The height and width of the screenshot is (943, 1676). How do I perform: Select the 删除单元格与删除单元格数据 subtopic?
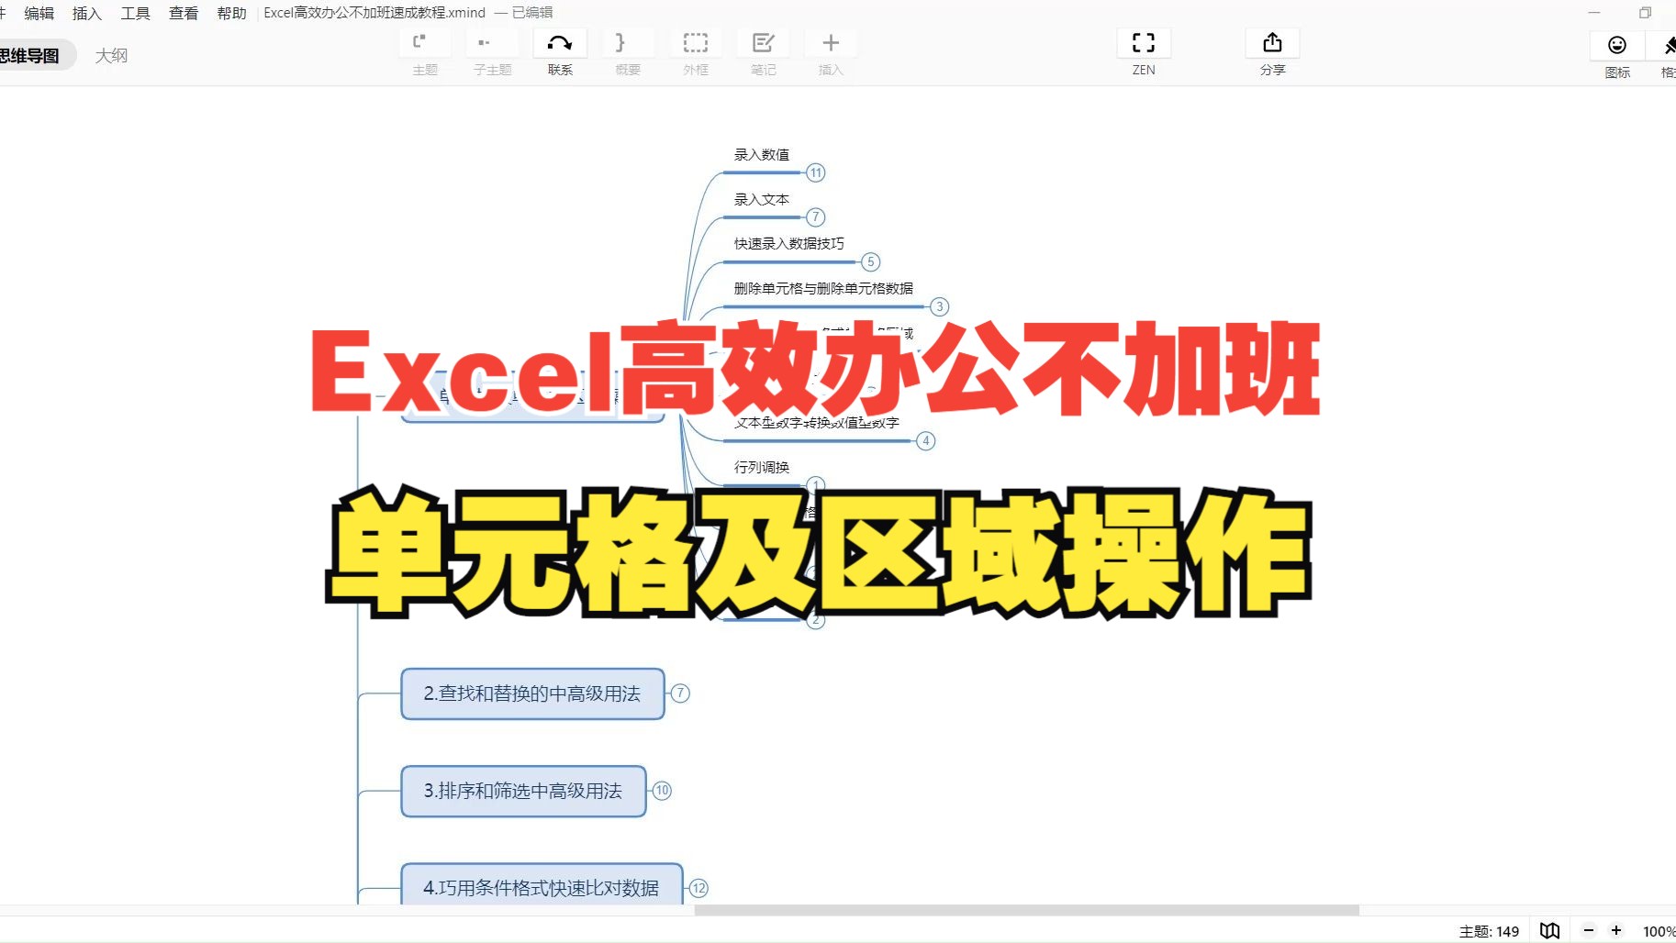(823, 289)
